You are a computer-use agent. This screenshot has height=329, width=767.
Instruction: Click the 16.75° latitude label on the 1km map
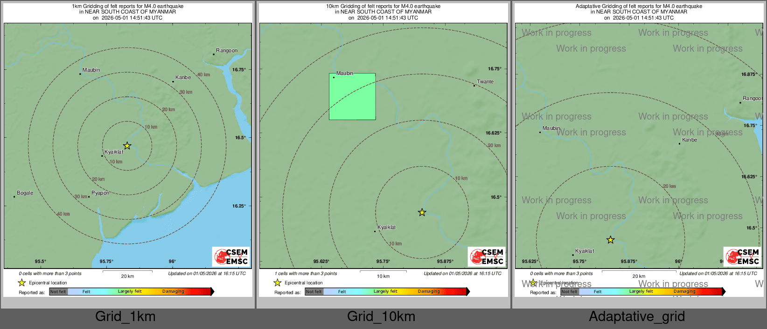coord(239,70)
